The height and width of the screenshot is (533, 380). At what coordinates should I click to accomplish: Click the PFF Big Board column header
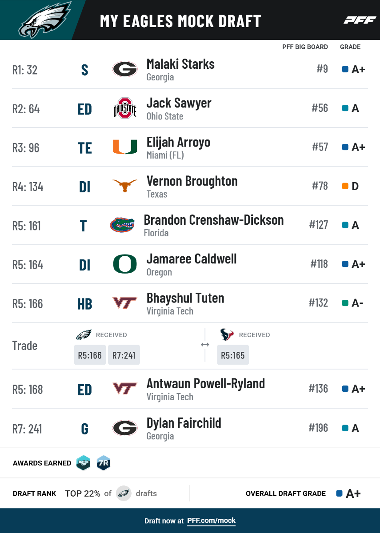click(x=305, y=47)
